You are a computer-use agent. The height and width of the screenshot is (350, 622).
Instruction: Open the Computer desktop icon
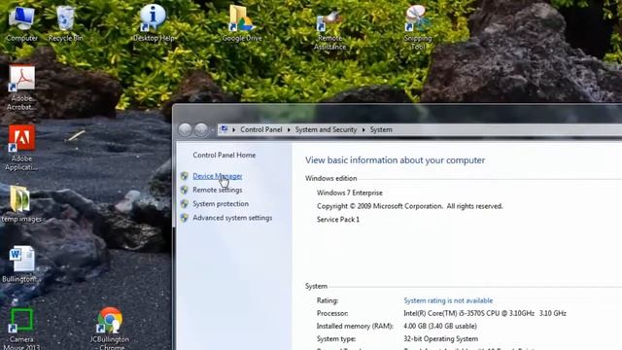point(21,23)
